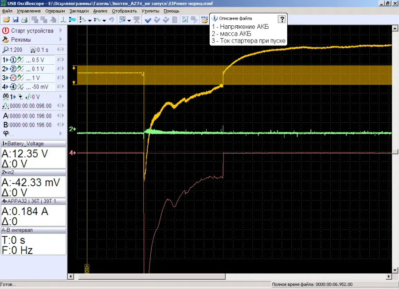Click the first grayed overlapping-windows icon
Image resolution: width=399 pixels, height=289 pixels.
35,20
